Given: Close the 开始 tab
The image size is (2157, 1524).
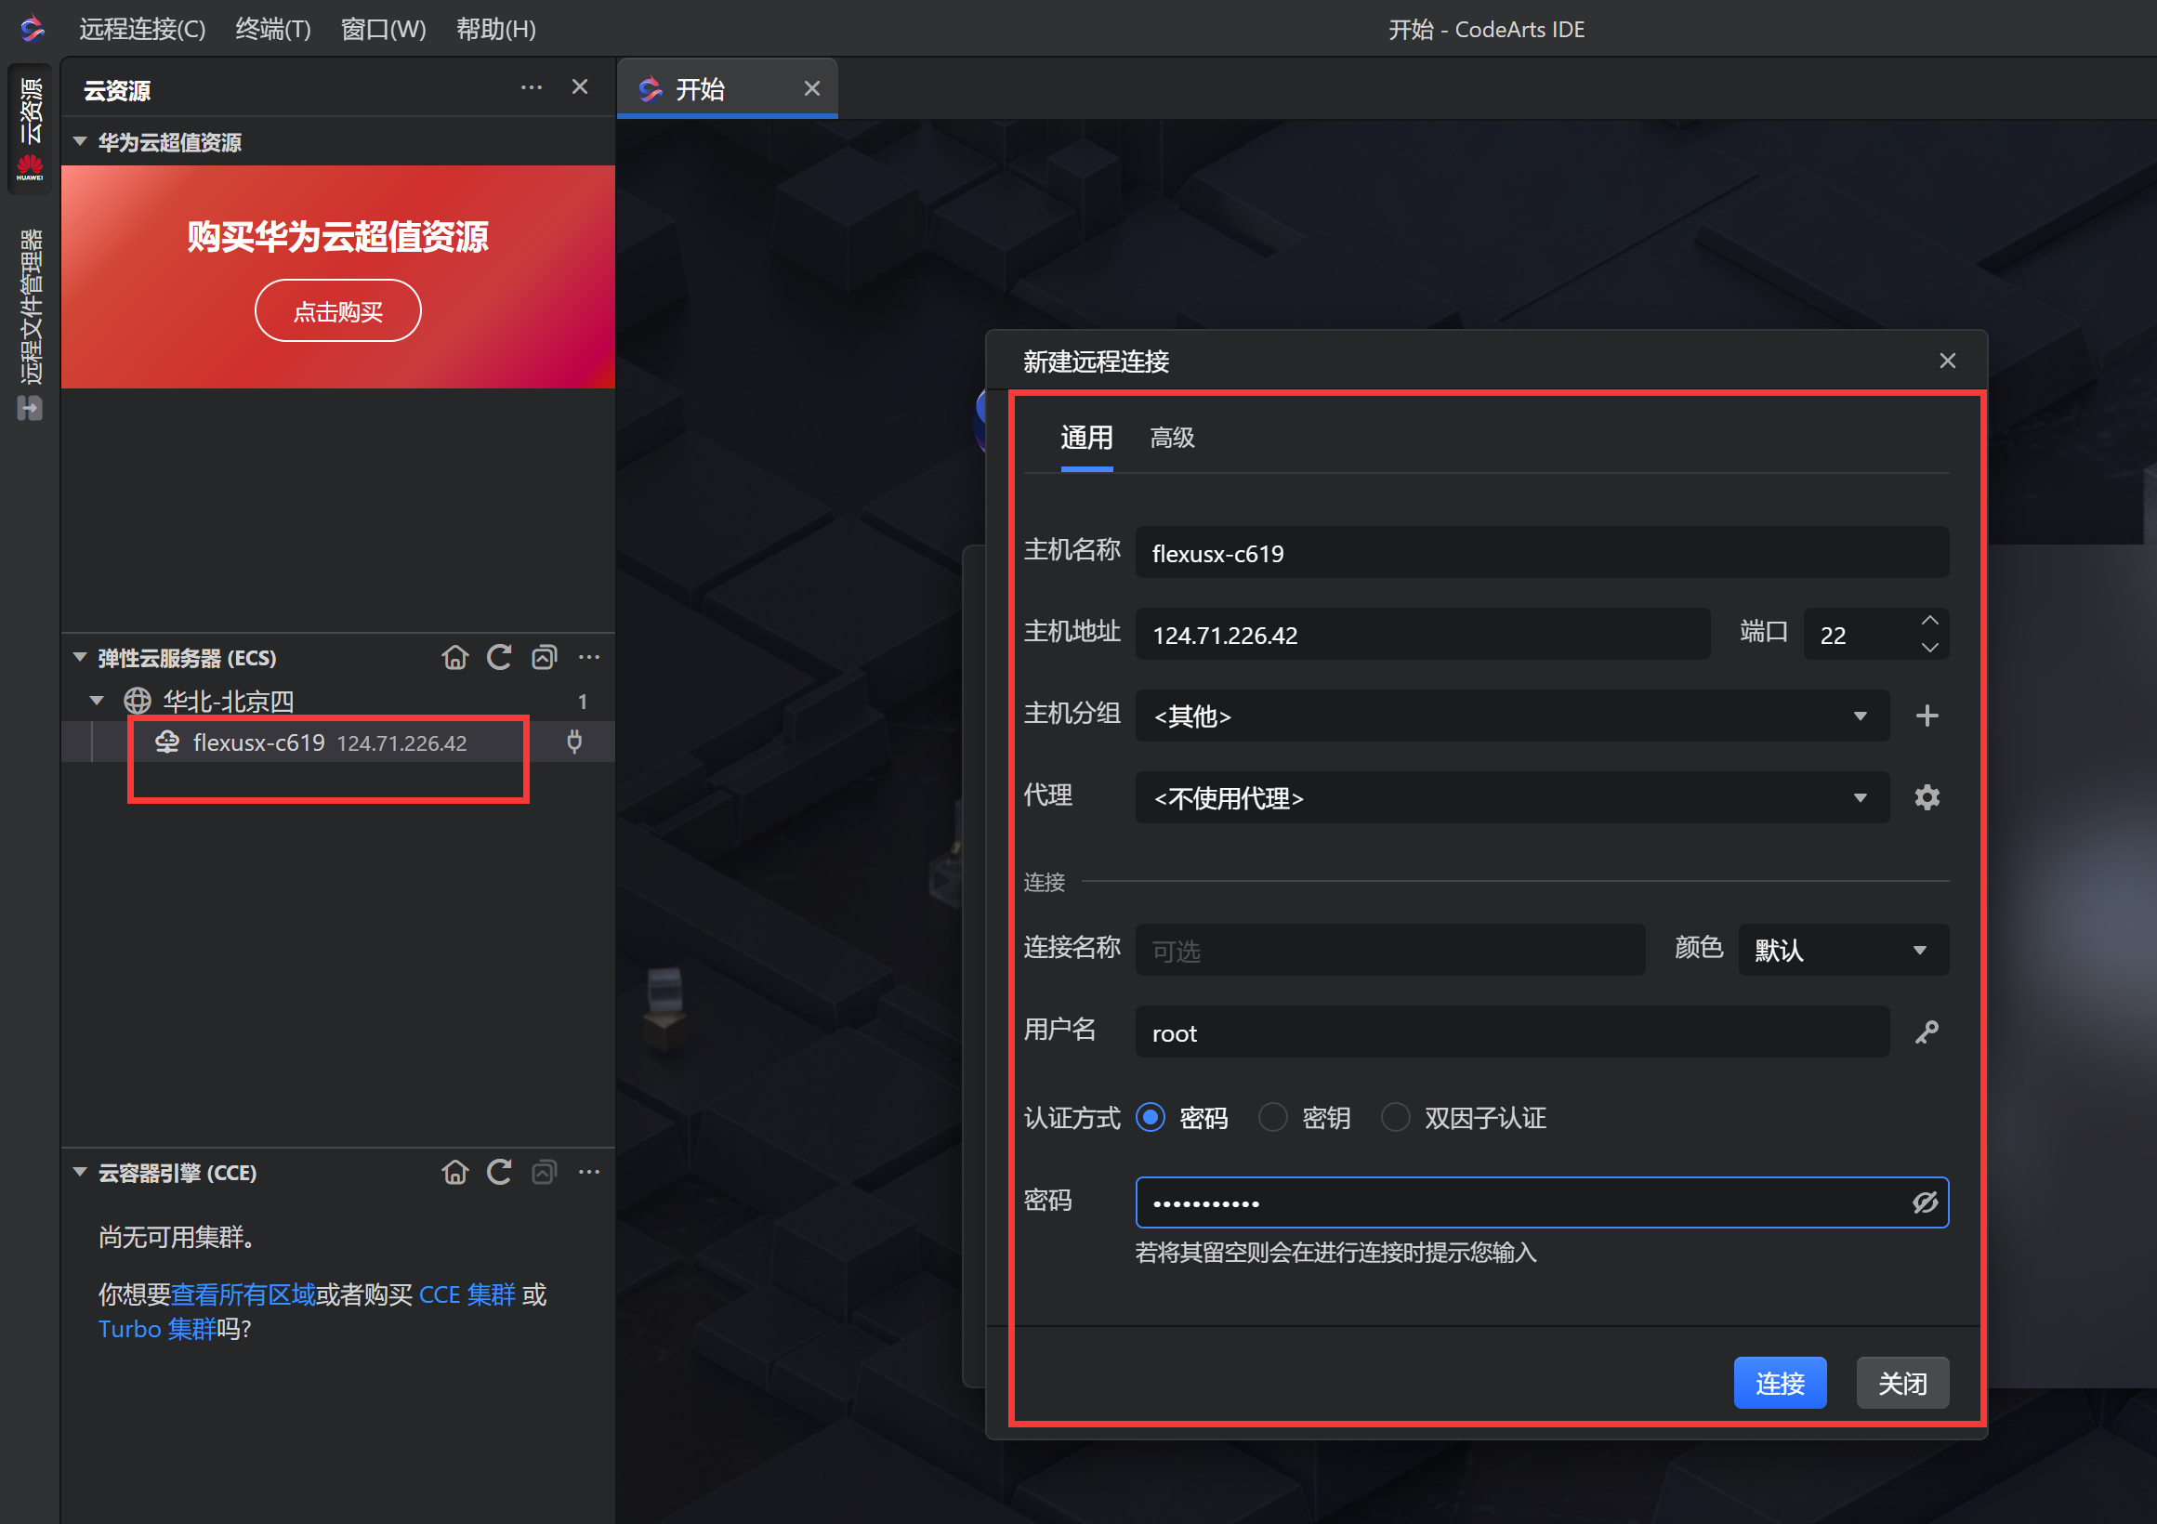Looking at the screenshot, I should 811,88.
